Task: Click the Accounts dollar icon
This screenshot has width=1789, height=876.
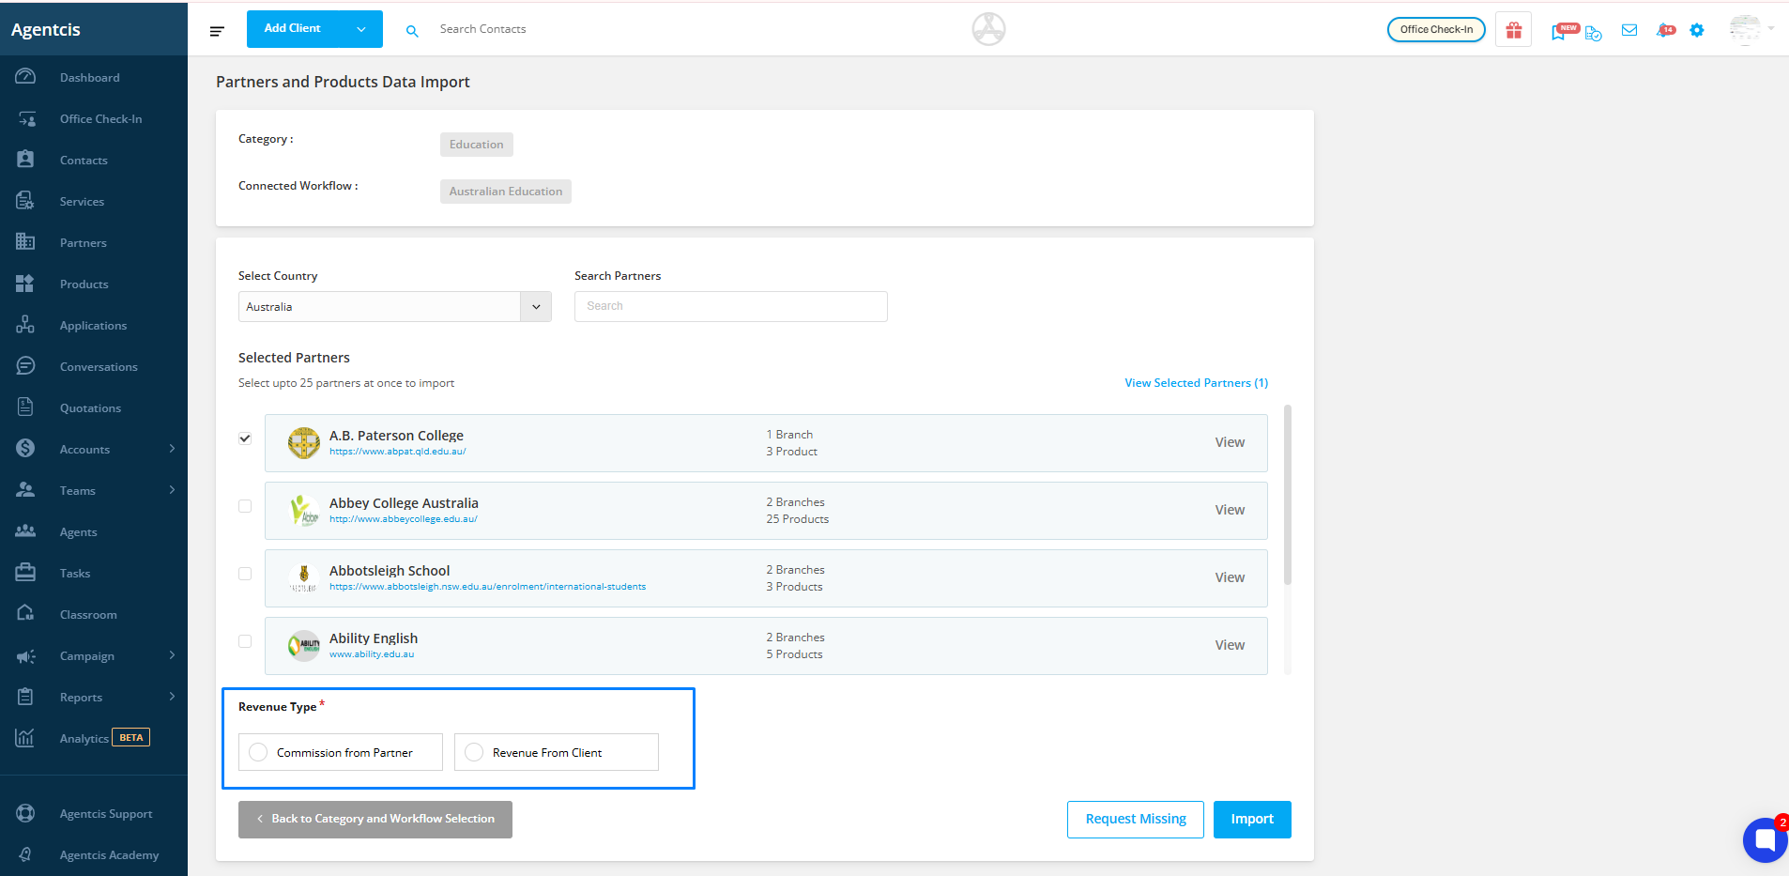Action: [25, 449]
